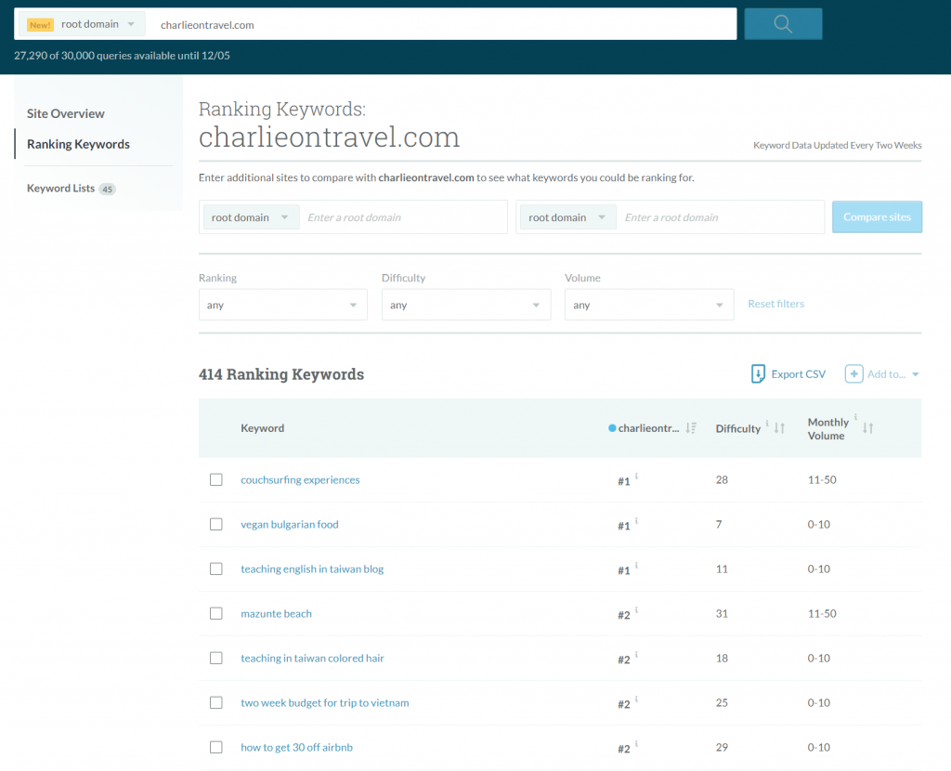
Task: Click the blue dot icon before charlieontr column name
Action: (x=610, y=428)
